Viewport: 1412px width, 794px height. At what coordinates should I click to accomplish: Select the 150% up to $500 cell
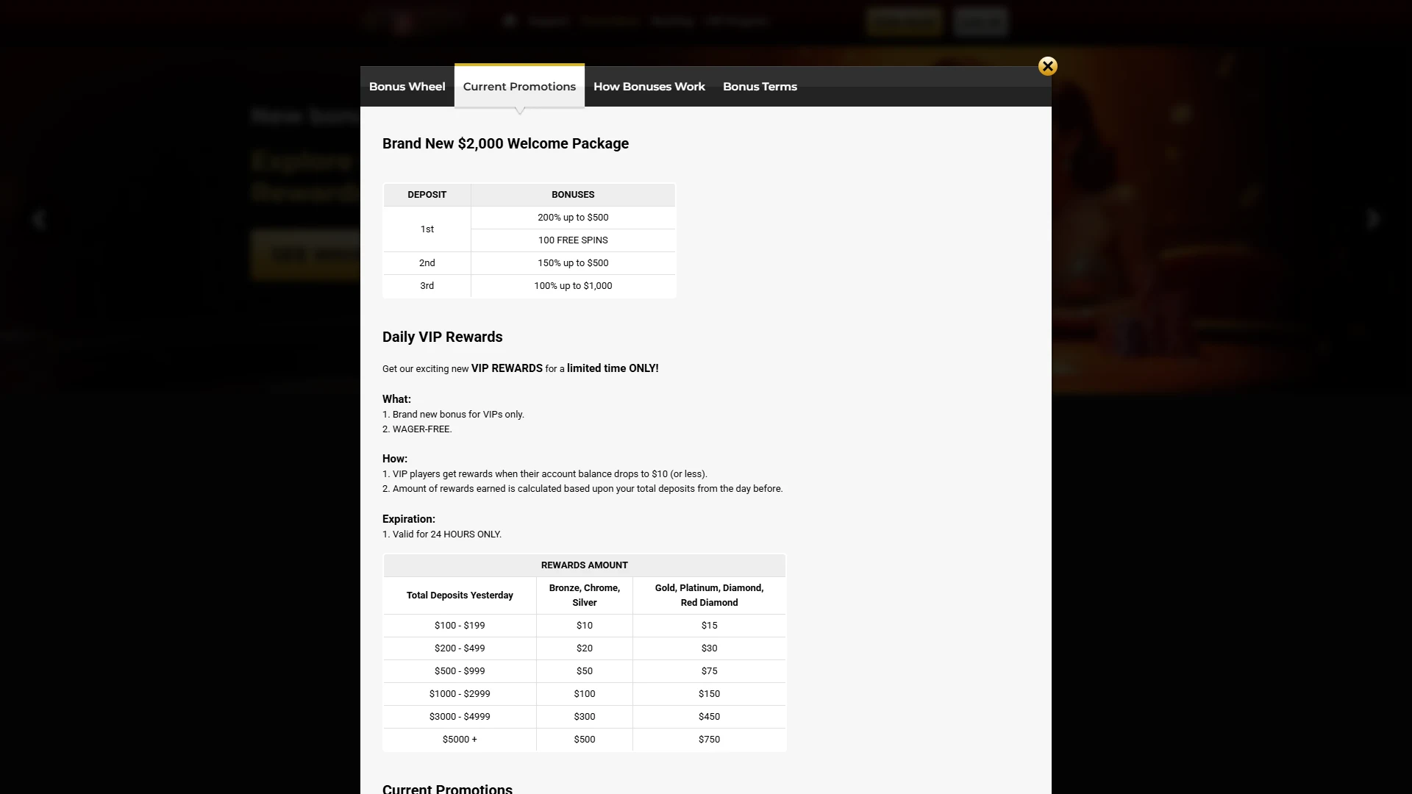click(573, 263)
